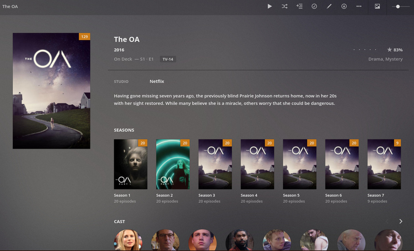
Task: Click the main The OA poster
Action: pyautogui.click(x=52, y=91)
